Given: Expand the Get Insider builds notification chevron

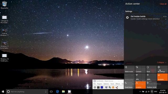Looking at the screenshot, I should point(166,19).
